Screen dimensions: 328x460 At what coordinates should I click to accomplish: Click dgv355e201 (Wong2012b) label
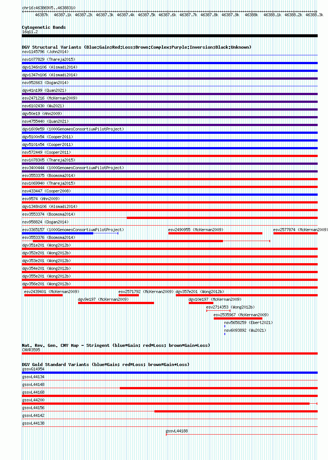click(46, 276)
